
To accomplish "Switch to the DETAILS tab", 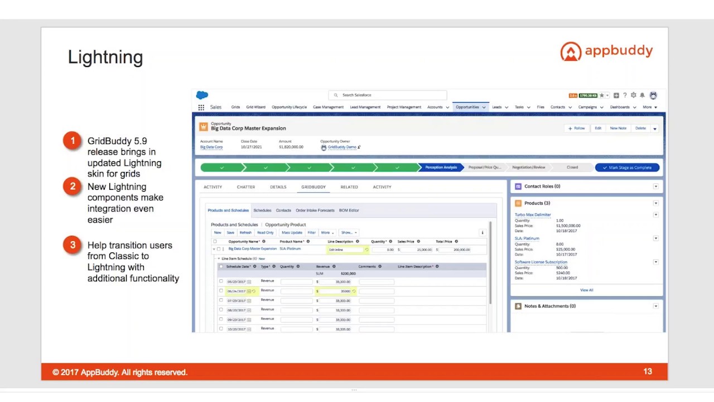I will [x=278, y=187].
